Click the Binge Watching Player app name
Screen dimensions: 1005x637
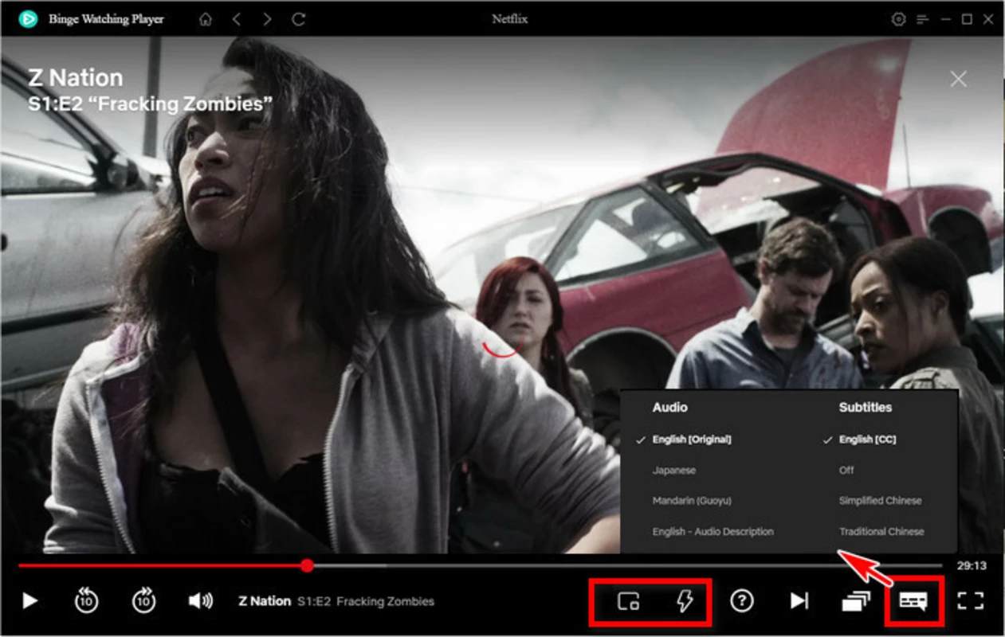[x=106, y=19]
